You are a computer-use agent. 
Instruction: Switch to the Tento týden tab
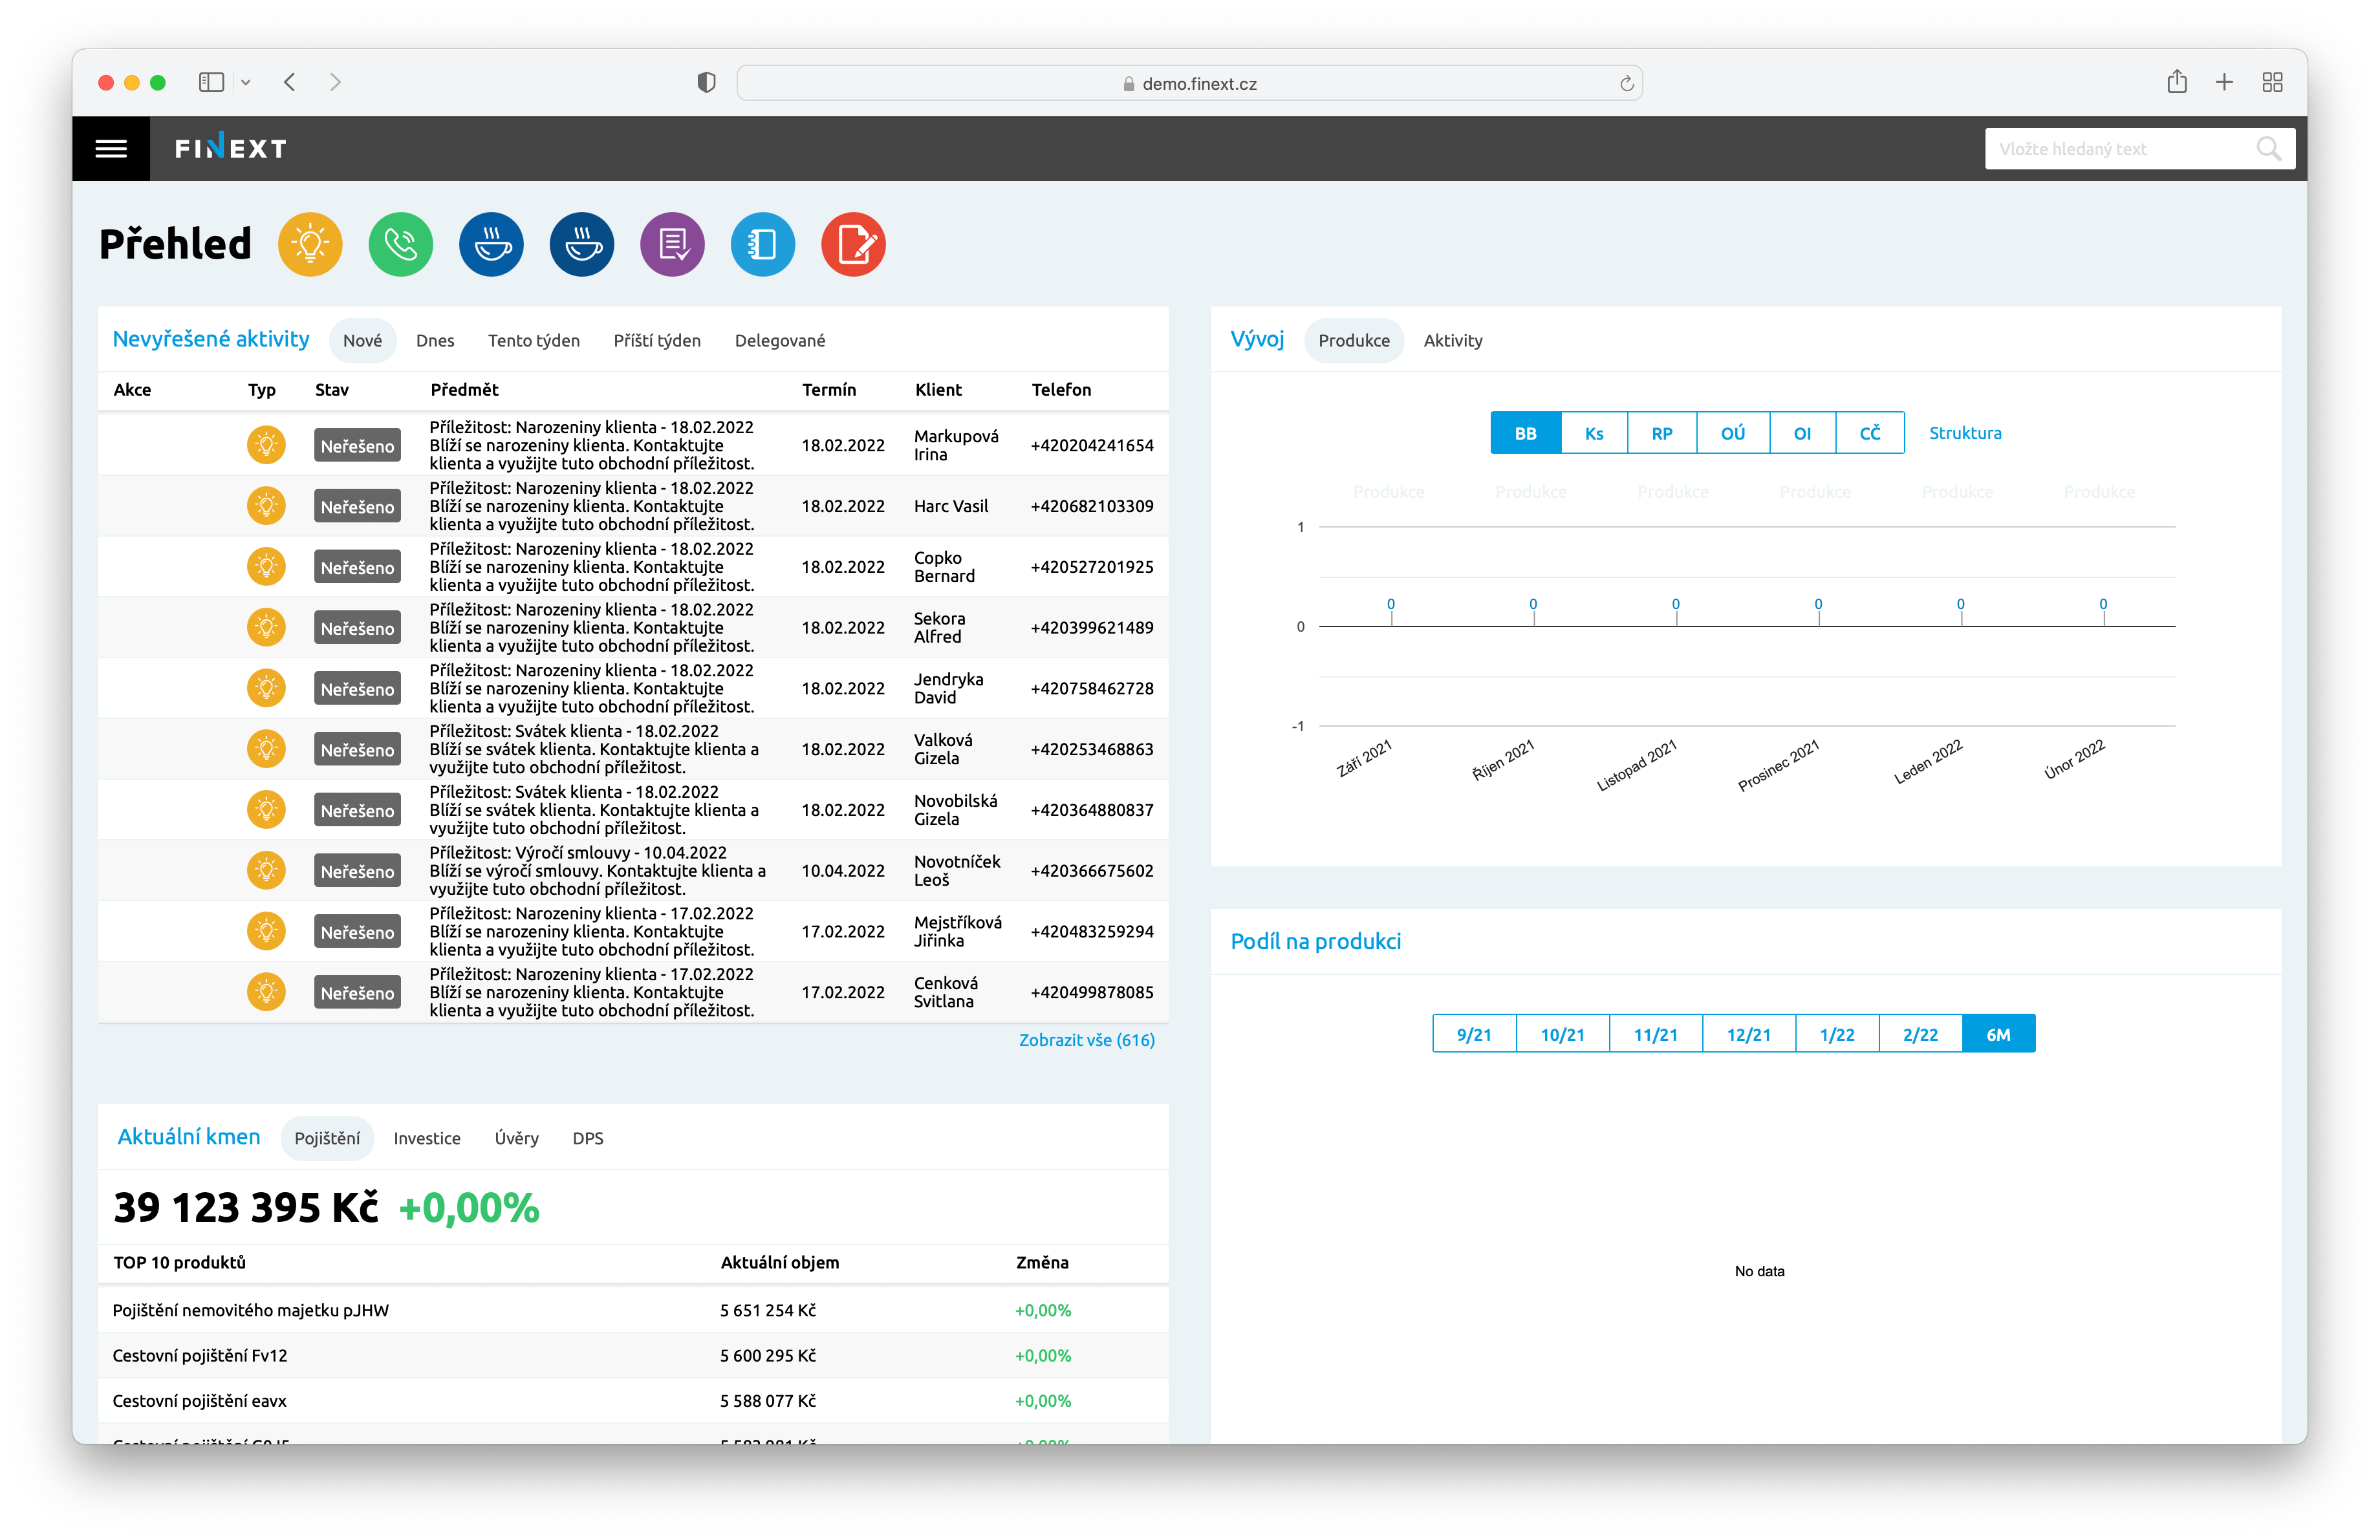point(533,341)
